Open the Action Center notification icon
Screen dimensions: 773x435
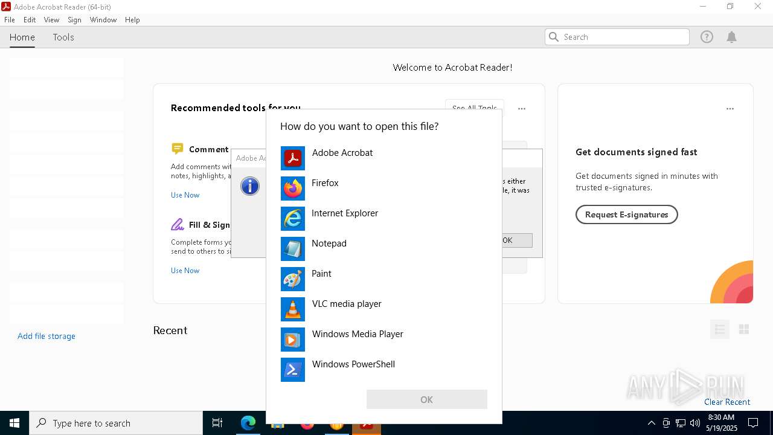753,423
